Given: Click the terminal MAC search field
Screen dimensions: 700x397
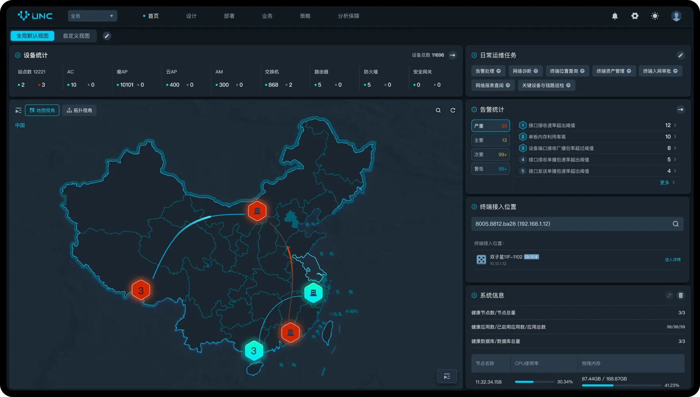Looking at the screenshot, I should pos(569,224).
